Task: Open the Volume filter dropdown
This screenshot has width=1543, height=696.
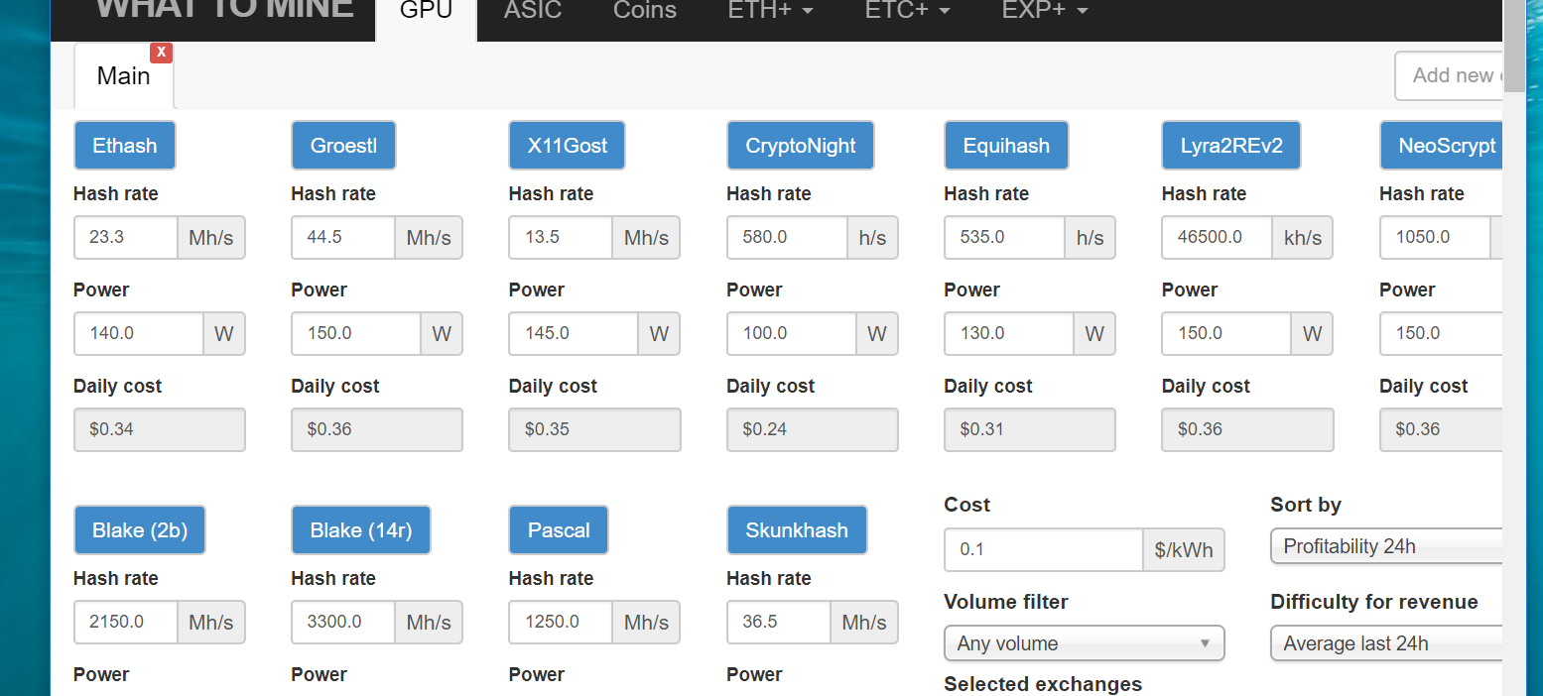Action: click(1084, 643)
